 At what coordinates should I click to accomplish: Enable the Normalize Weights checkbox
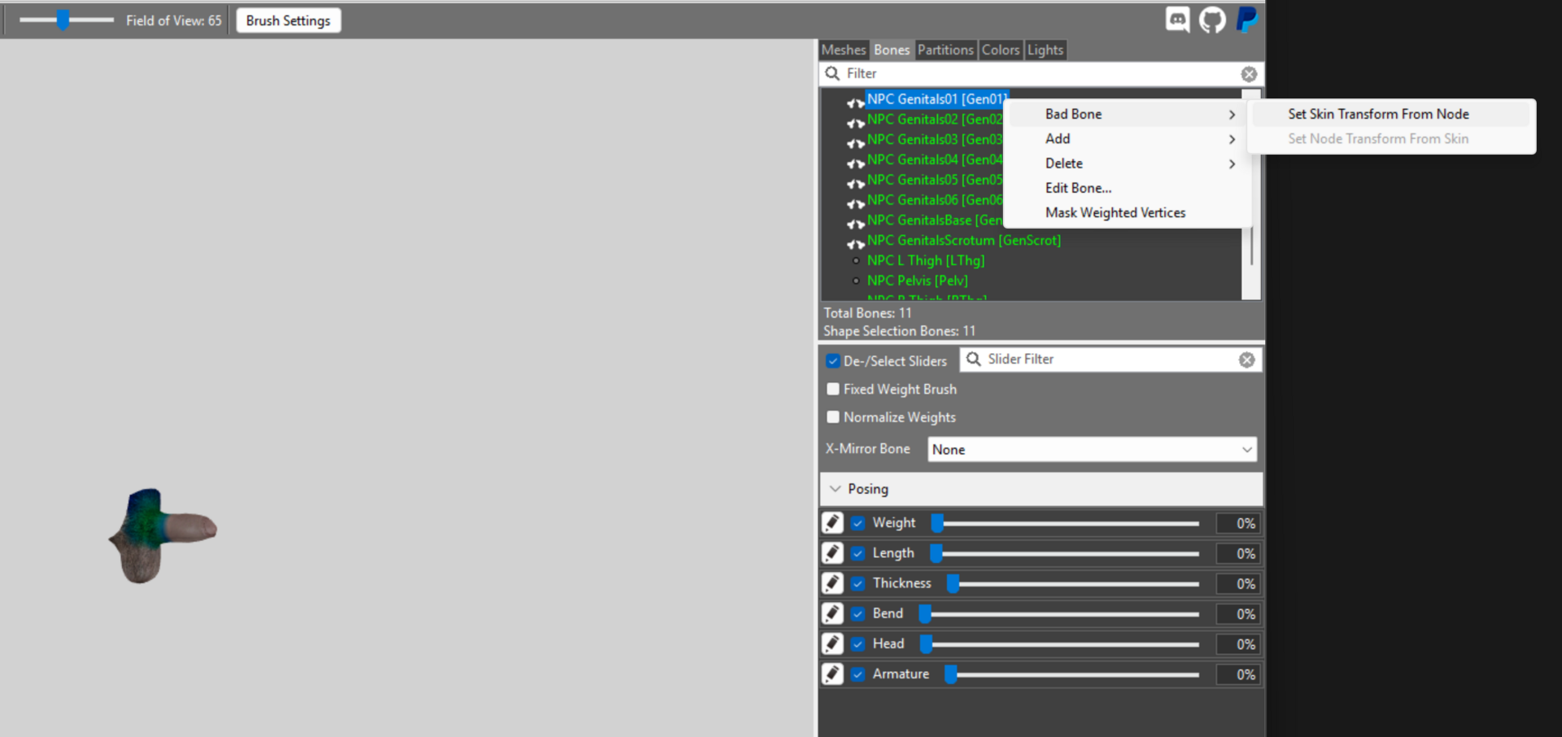point(832,417)
